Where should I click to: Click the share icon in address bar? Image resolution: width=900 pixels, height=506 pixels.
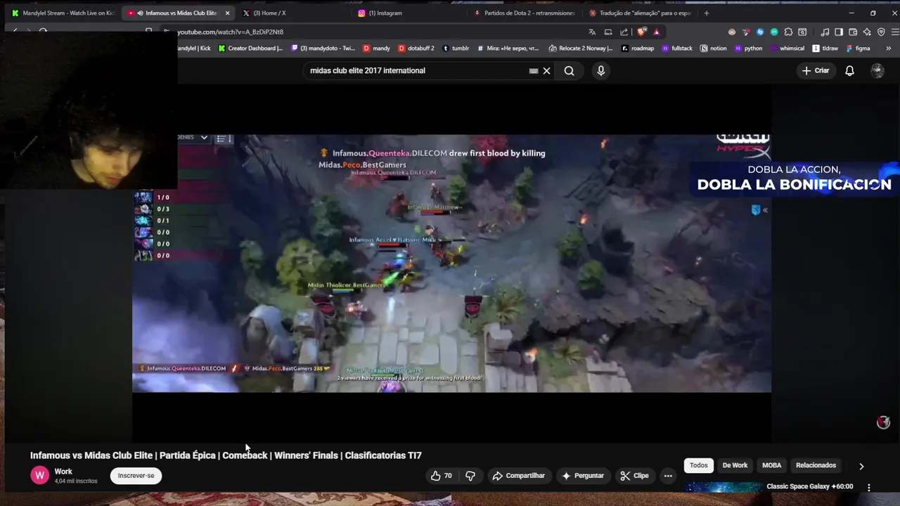click(624, 32)
